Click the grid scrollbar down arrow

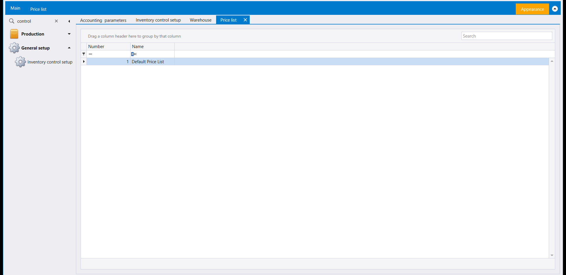pos(552,255)
